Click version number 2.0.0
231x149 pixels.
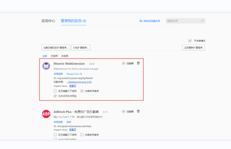(x=92, y=64)
